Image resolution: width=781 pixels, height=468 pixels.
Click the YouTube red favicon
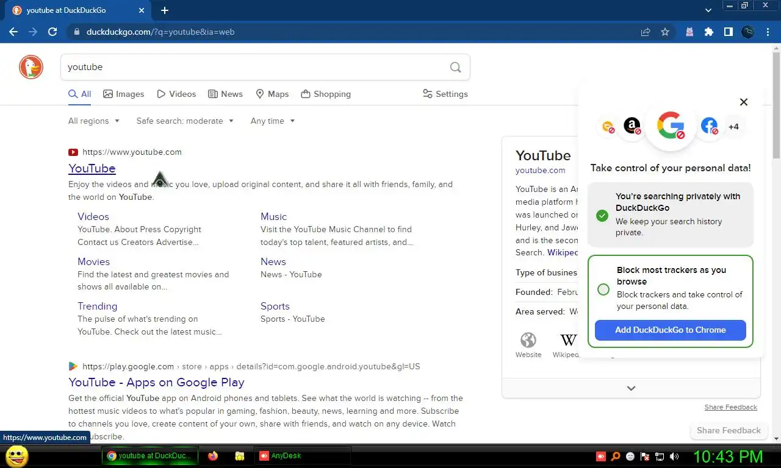click(x=73, y=152)
